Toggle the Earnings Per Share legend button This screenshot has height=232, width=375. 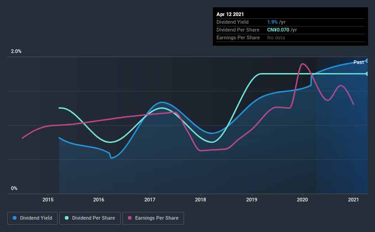153,218
